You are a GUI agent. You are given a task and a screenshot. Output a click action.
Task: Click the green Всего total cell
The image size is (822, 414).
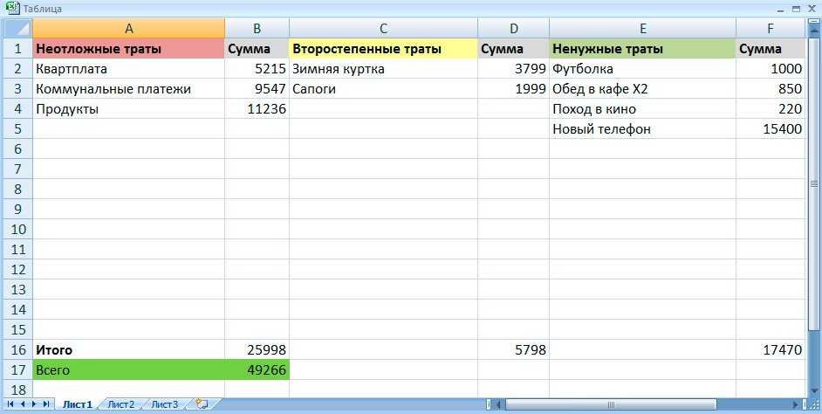[128, 370]
